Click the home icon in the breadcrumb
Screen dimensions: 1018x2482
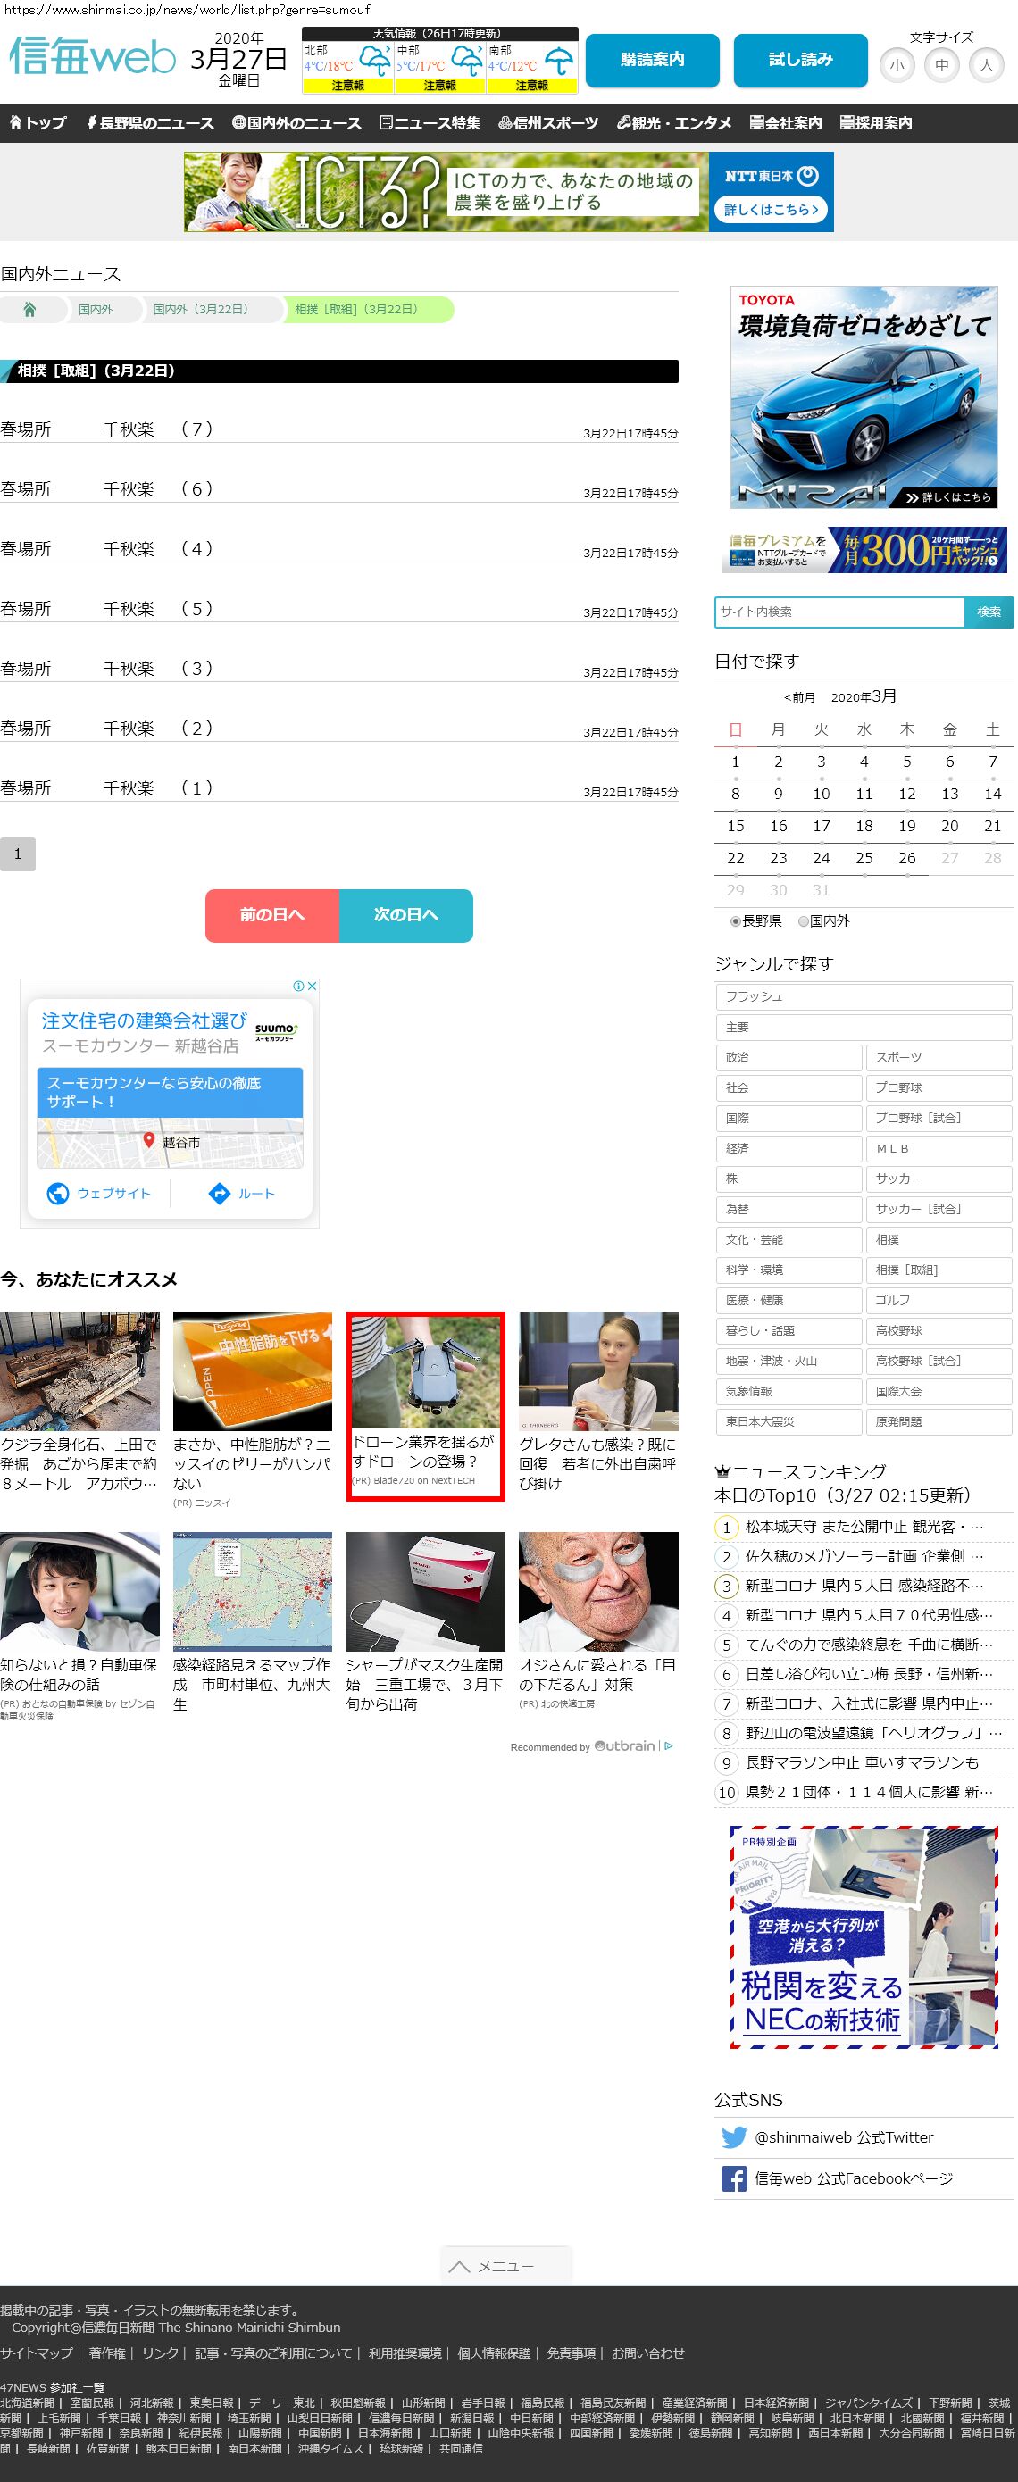[29, 309]
